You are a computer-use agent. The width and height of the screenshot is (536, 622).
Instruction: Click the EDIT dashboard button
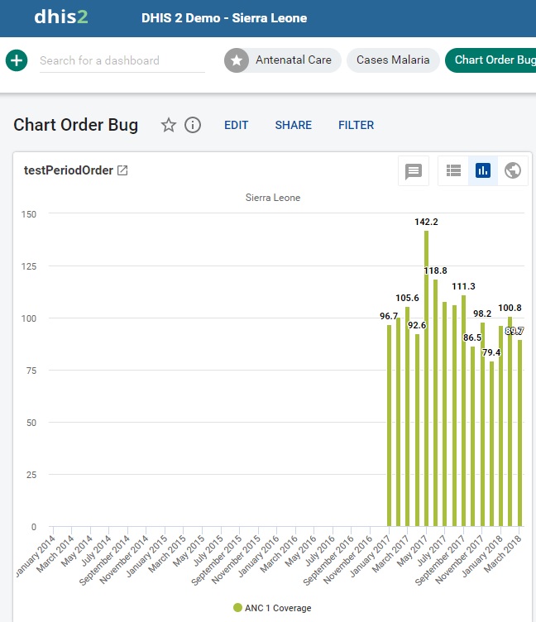click(237, 125)
